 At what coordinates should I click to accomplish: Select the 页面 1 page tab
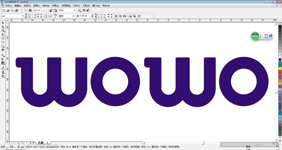tap(43, 143)
